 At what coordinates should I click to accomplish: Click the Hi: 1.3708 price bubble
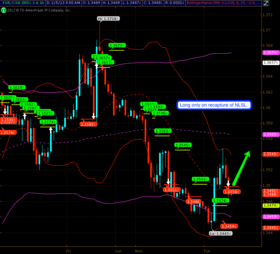click(108, 19)
